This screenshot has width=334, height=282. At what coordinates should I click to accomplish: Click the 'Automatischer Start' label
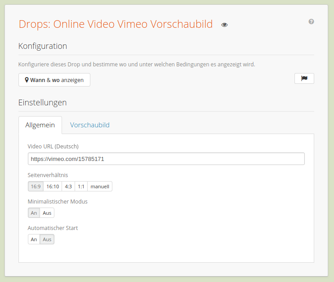[x=53, y=228]
